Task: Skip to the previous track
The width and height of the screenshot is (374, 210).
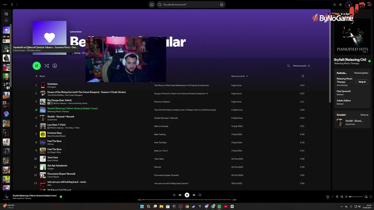Action: click(180, 195)
